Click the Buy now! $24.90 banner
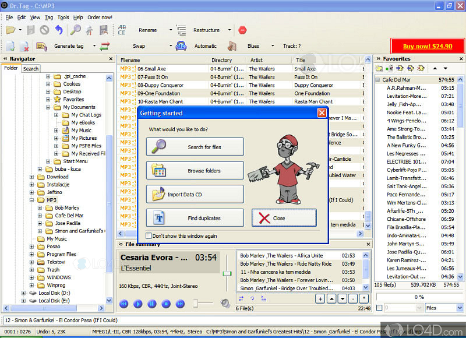 (428, 46)
